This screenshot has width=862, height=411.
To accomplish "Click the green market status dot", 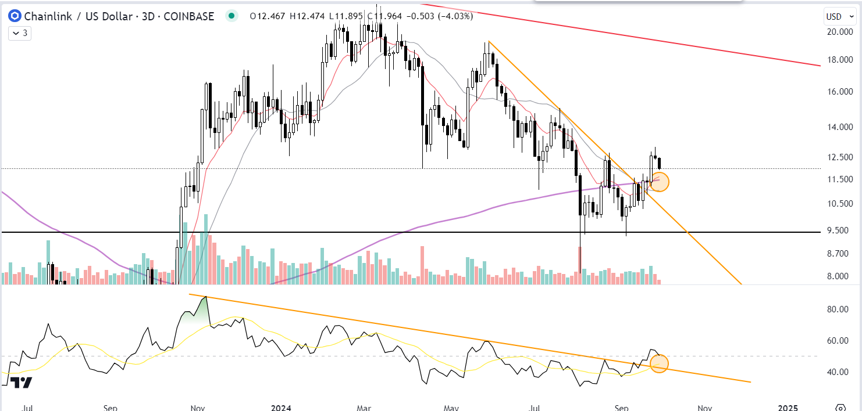I will 233,16.
